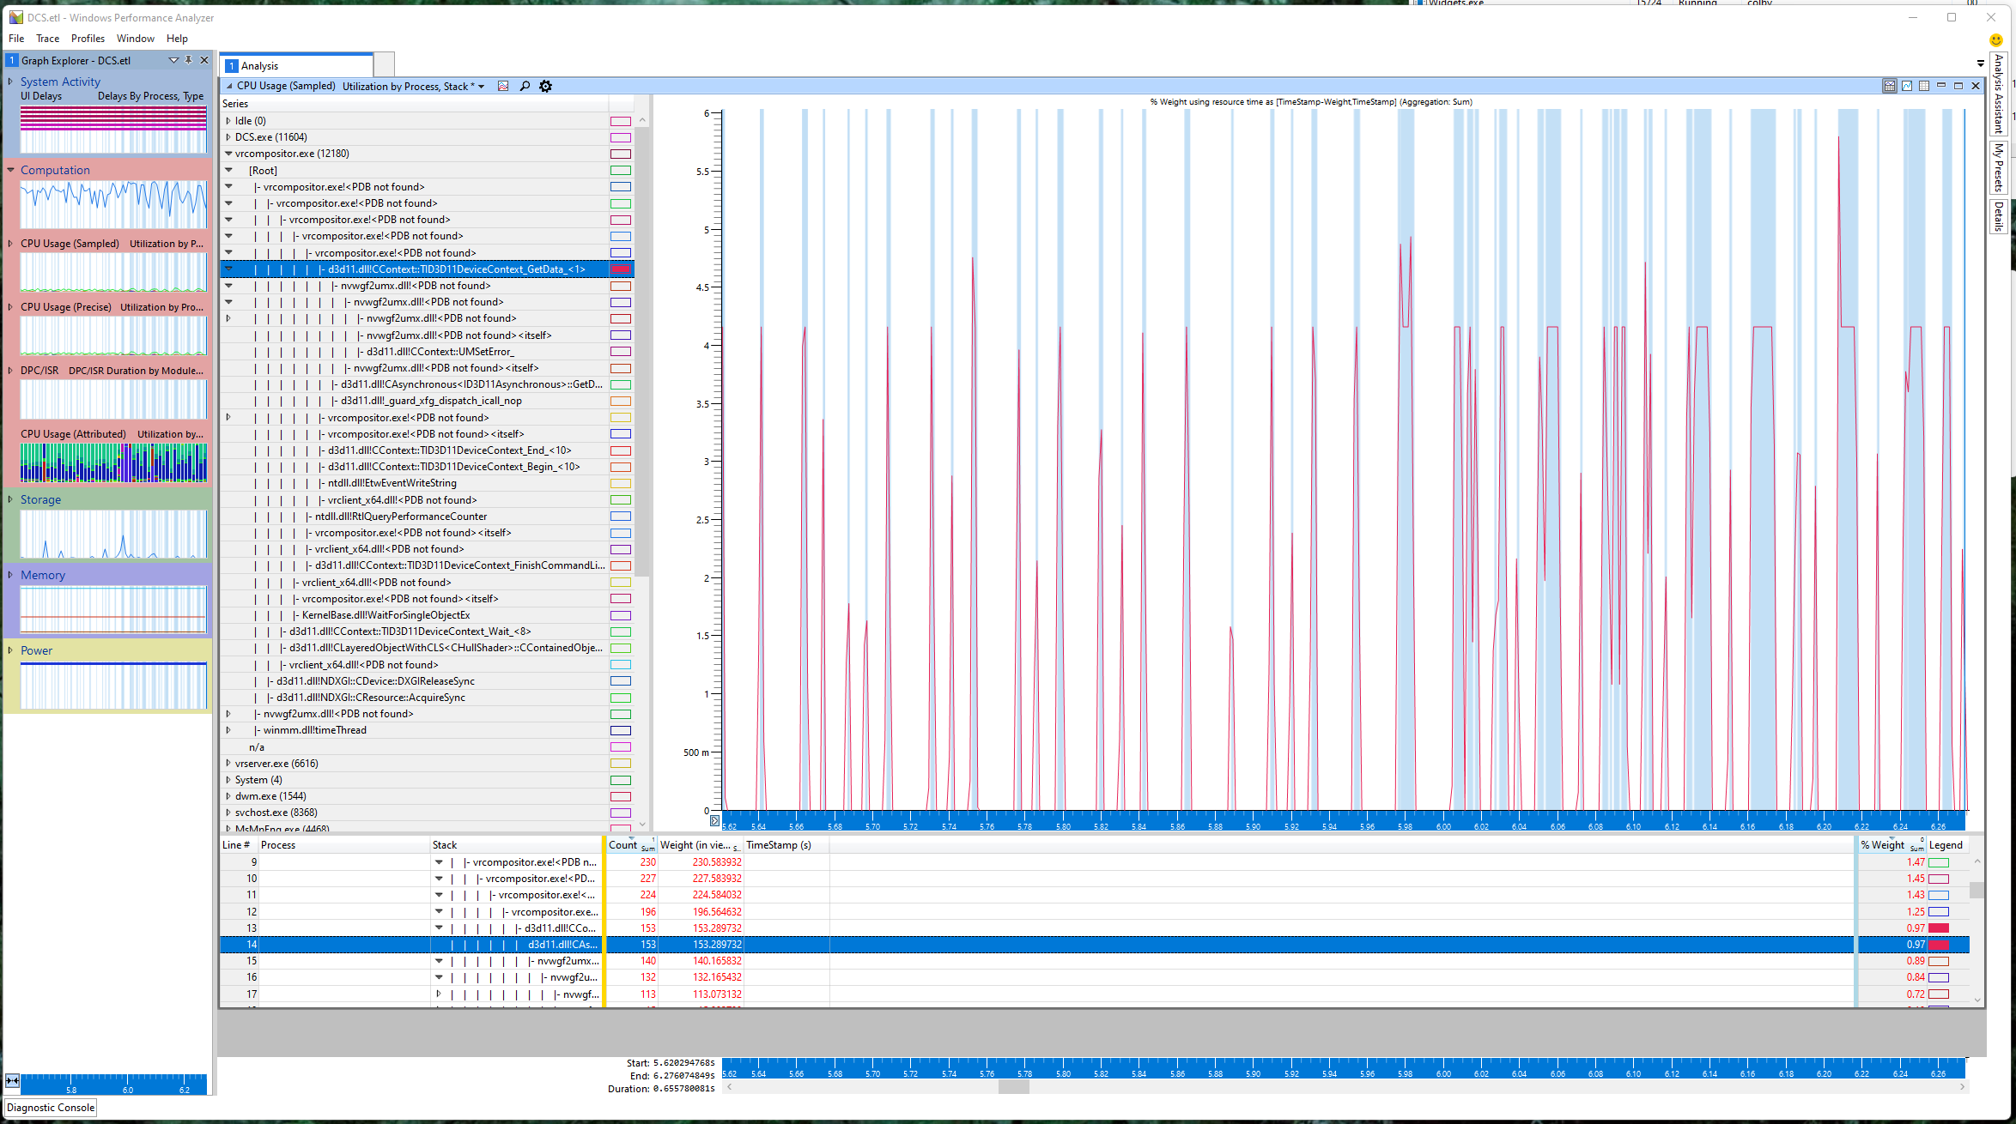Sort by % Weight column header
The height and width of the screenshot is (1124, 2016).
1892,845
